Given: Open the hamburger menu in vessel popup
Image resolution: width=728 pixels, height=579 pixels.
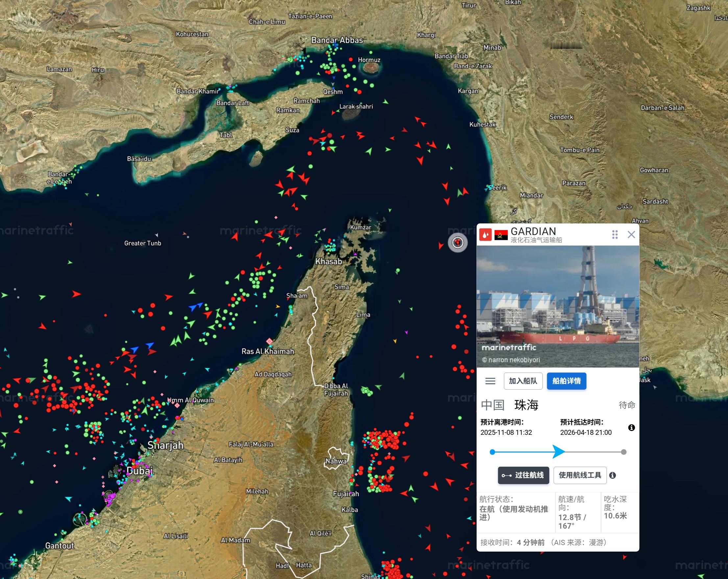Looking at the screenshot, I should tap(490, 381).
